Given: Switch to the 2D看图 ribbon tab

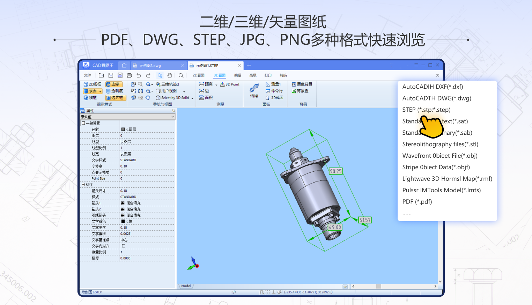Looking at the screenshot, I should [198, 75].
